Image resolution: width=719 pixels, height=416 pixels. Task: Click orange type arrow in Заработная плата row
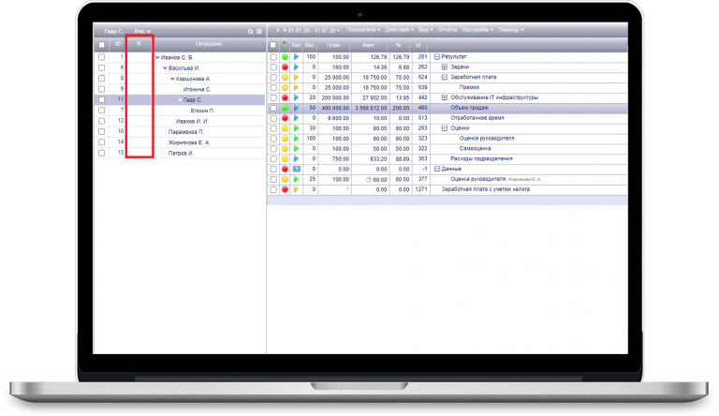[296, 77]
